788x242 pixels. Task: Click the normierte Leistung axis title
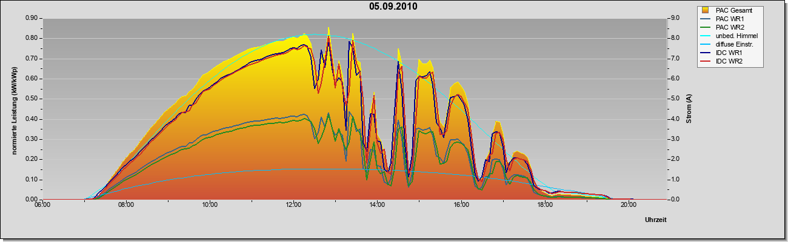(x=14, y=110)
